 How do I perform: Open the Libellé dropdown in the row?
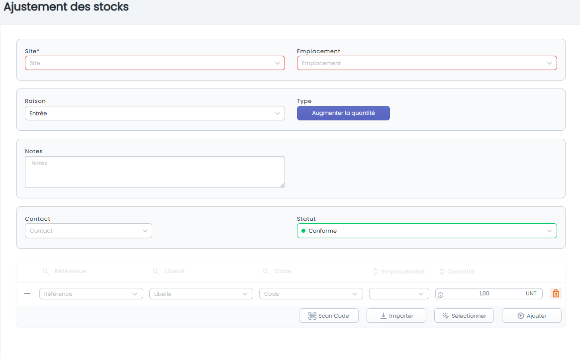(201, 294)
